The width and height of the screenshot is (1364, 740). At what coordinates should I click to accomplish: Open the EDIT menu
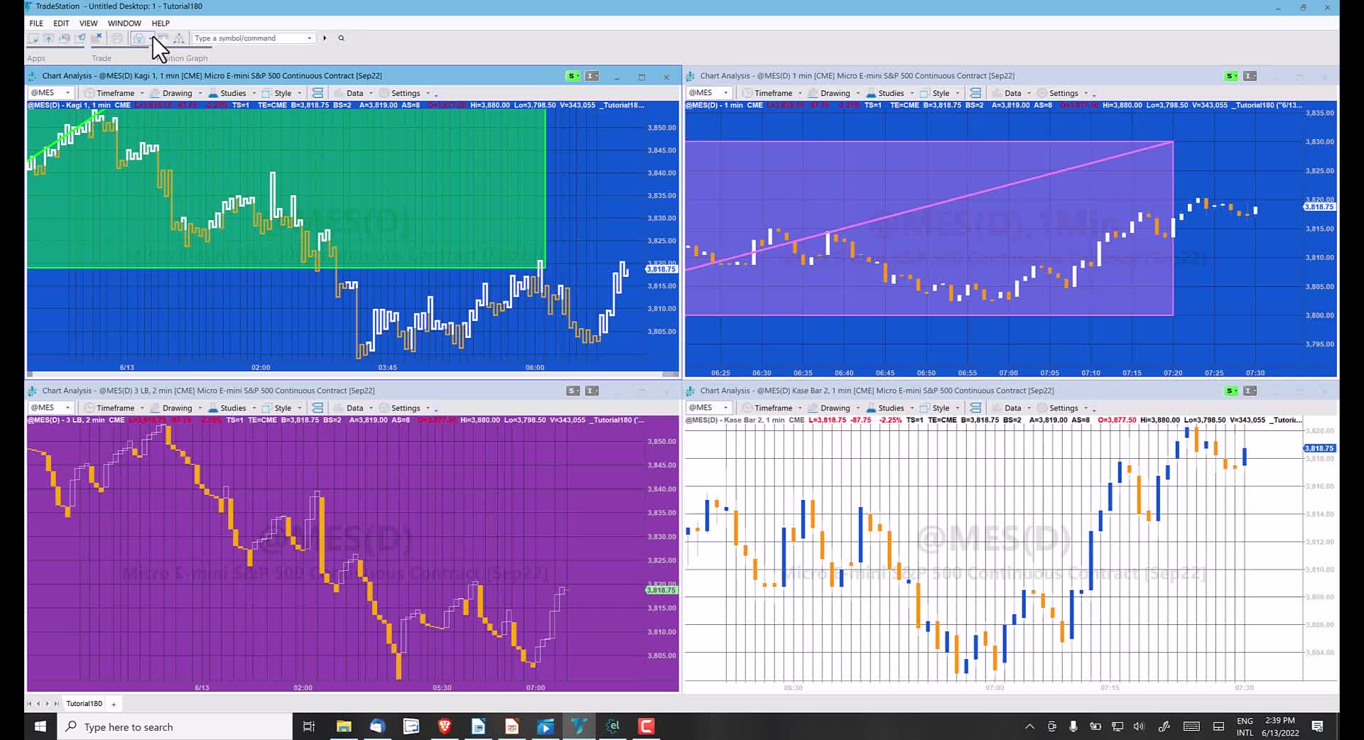pos(61,23)
